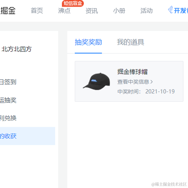Open the 小册 navigation item
The width and height of the screenshot is (188, 188).
point(119,11)
